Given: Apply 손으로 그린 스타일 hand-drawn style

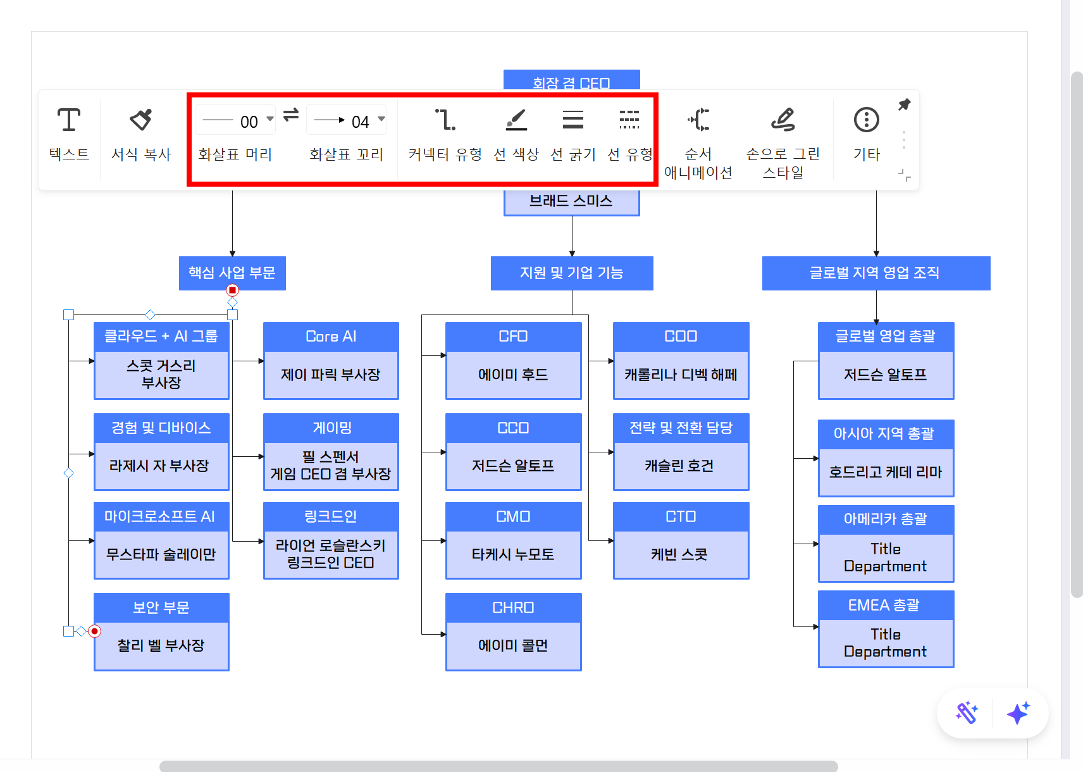Looking at the screenshot, I should 783,143.
